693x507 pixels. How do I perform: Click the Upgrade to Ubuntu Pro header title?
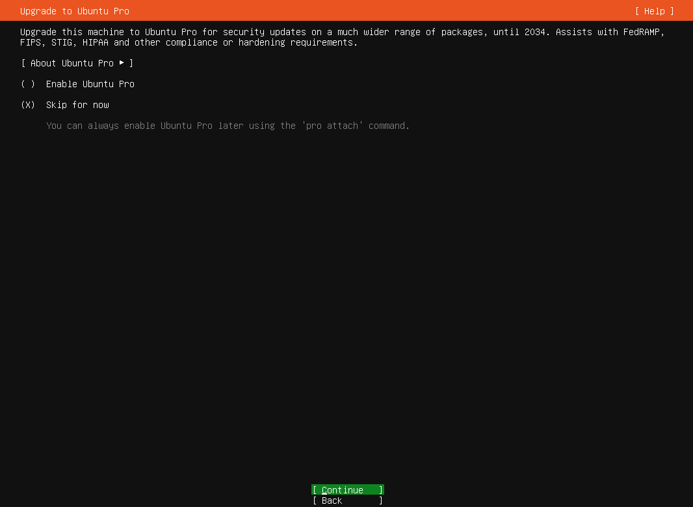click(75, 11)
